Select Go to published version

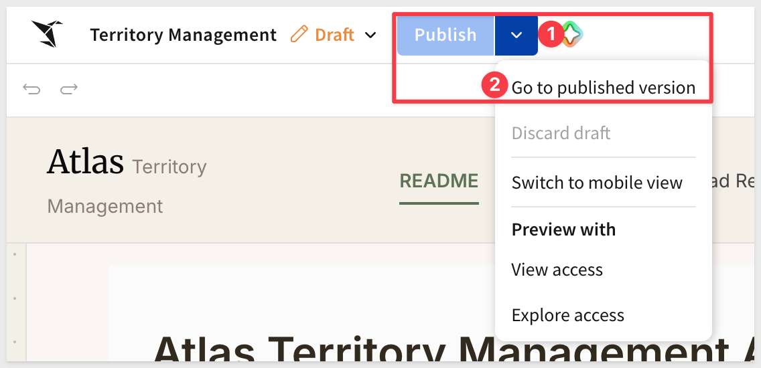604,88
